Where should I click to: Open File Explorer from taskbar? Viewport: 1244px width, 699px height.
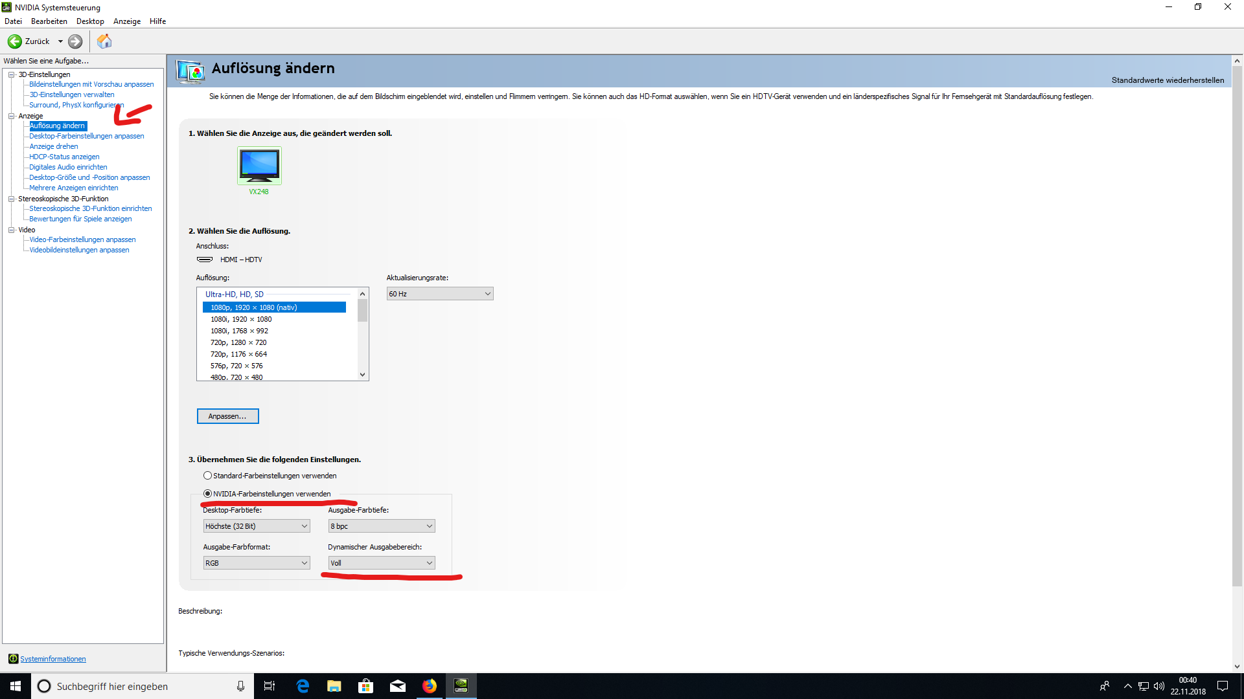[x=334, y=686]
